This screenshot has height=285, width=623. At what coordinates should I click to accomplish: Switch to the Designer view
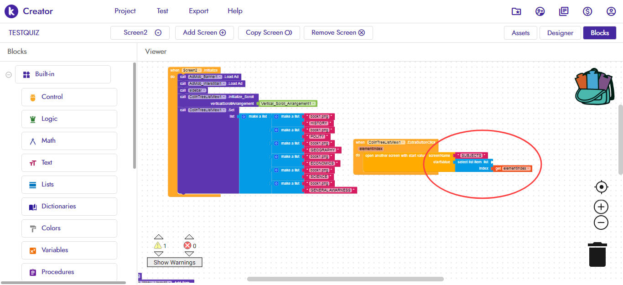(x=560, y=33)
